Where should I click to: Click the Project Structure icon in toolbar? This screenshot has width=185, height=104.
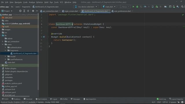(x=166, y=7)
